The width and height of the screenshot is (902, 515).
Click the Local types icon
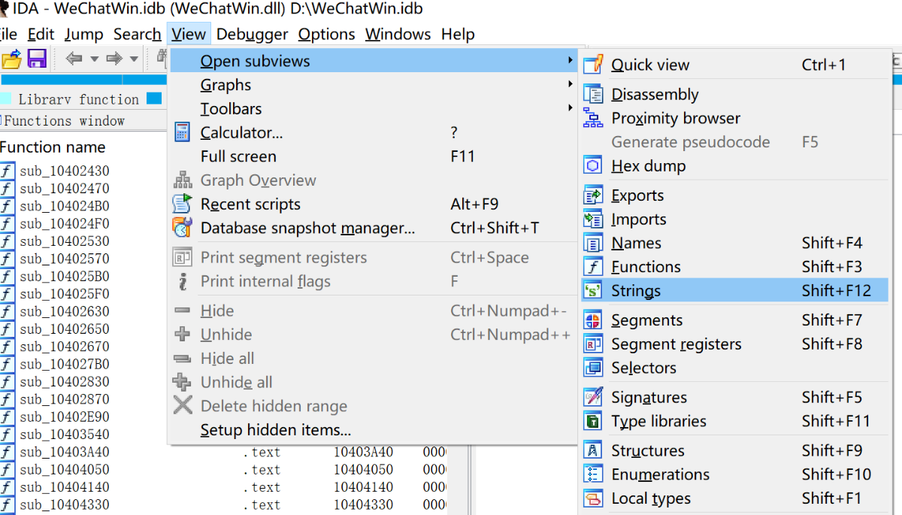tap(594, 498)
